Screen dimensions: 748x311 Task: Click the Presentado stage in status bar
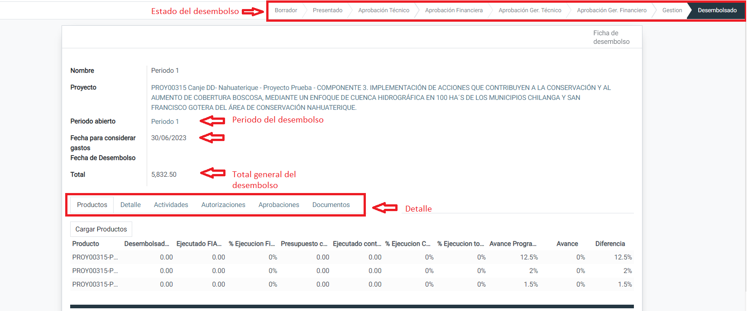pos(327,10)
